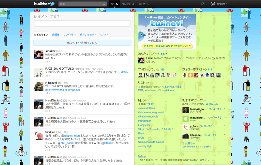Open the #ihatewhenpeople trend
The height and width of the screenshot is (165, 261).
(148, 117)
